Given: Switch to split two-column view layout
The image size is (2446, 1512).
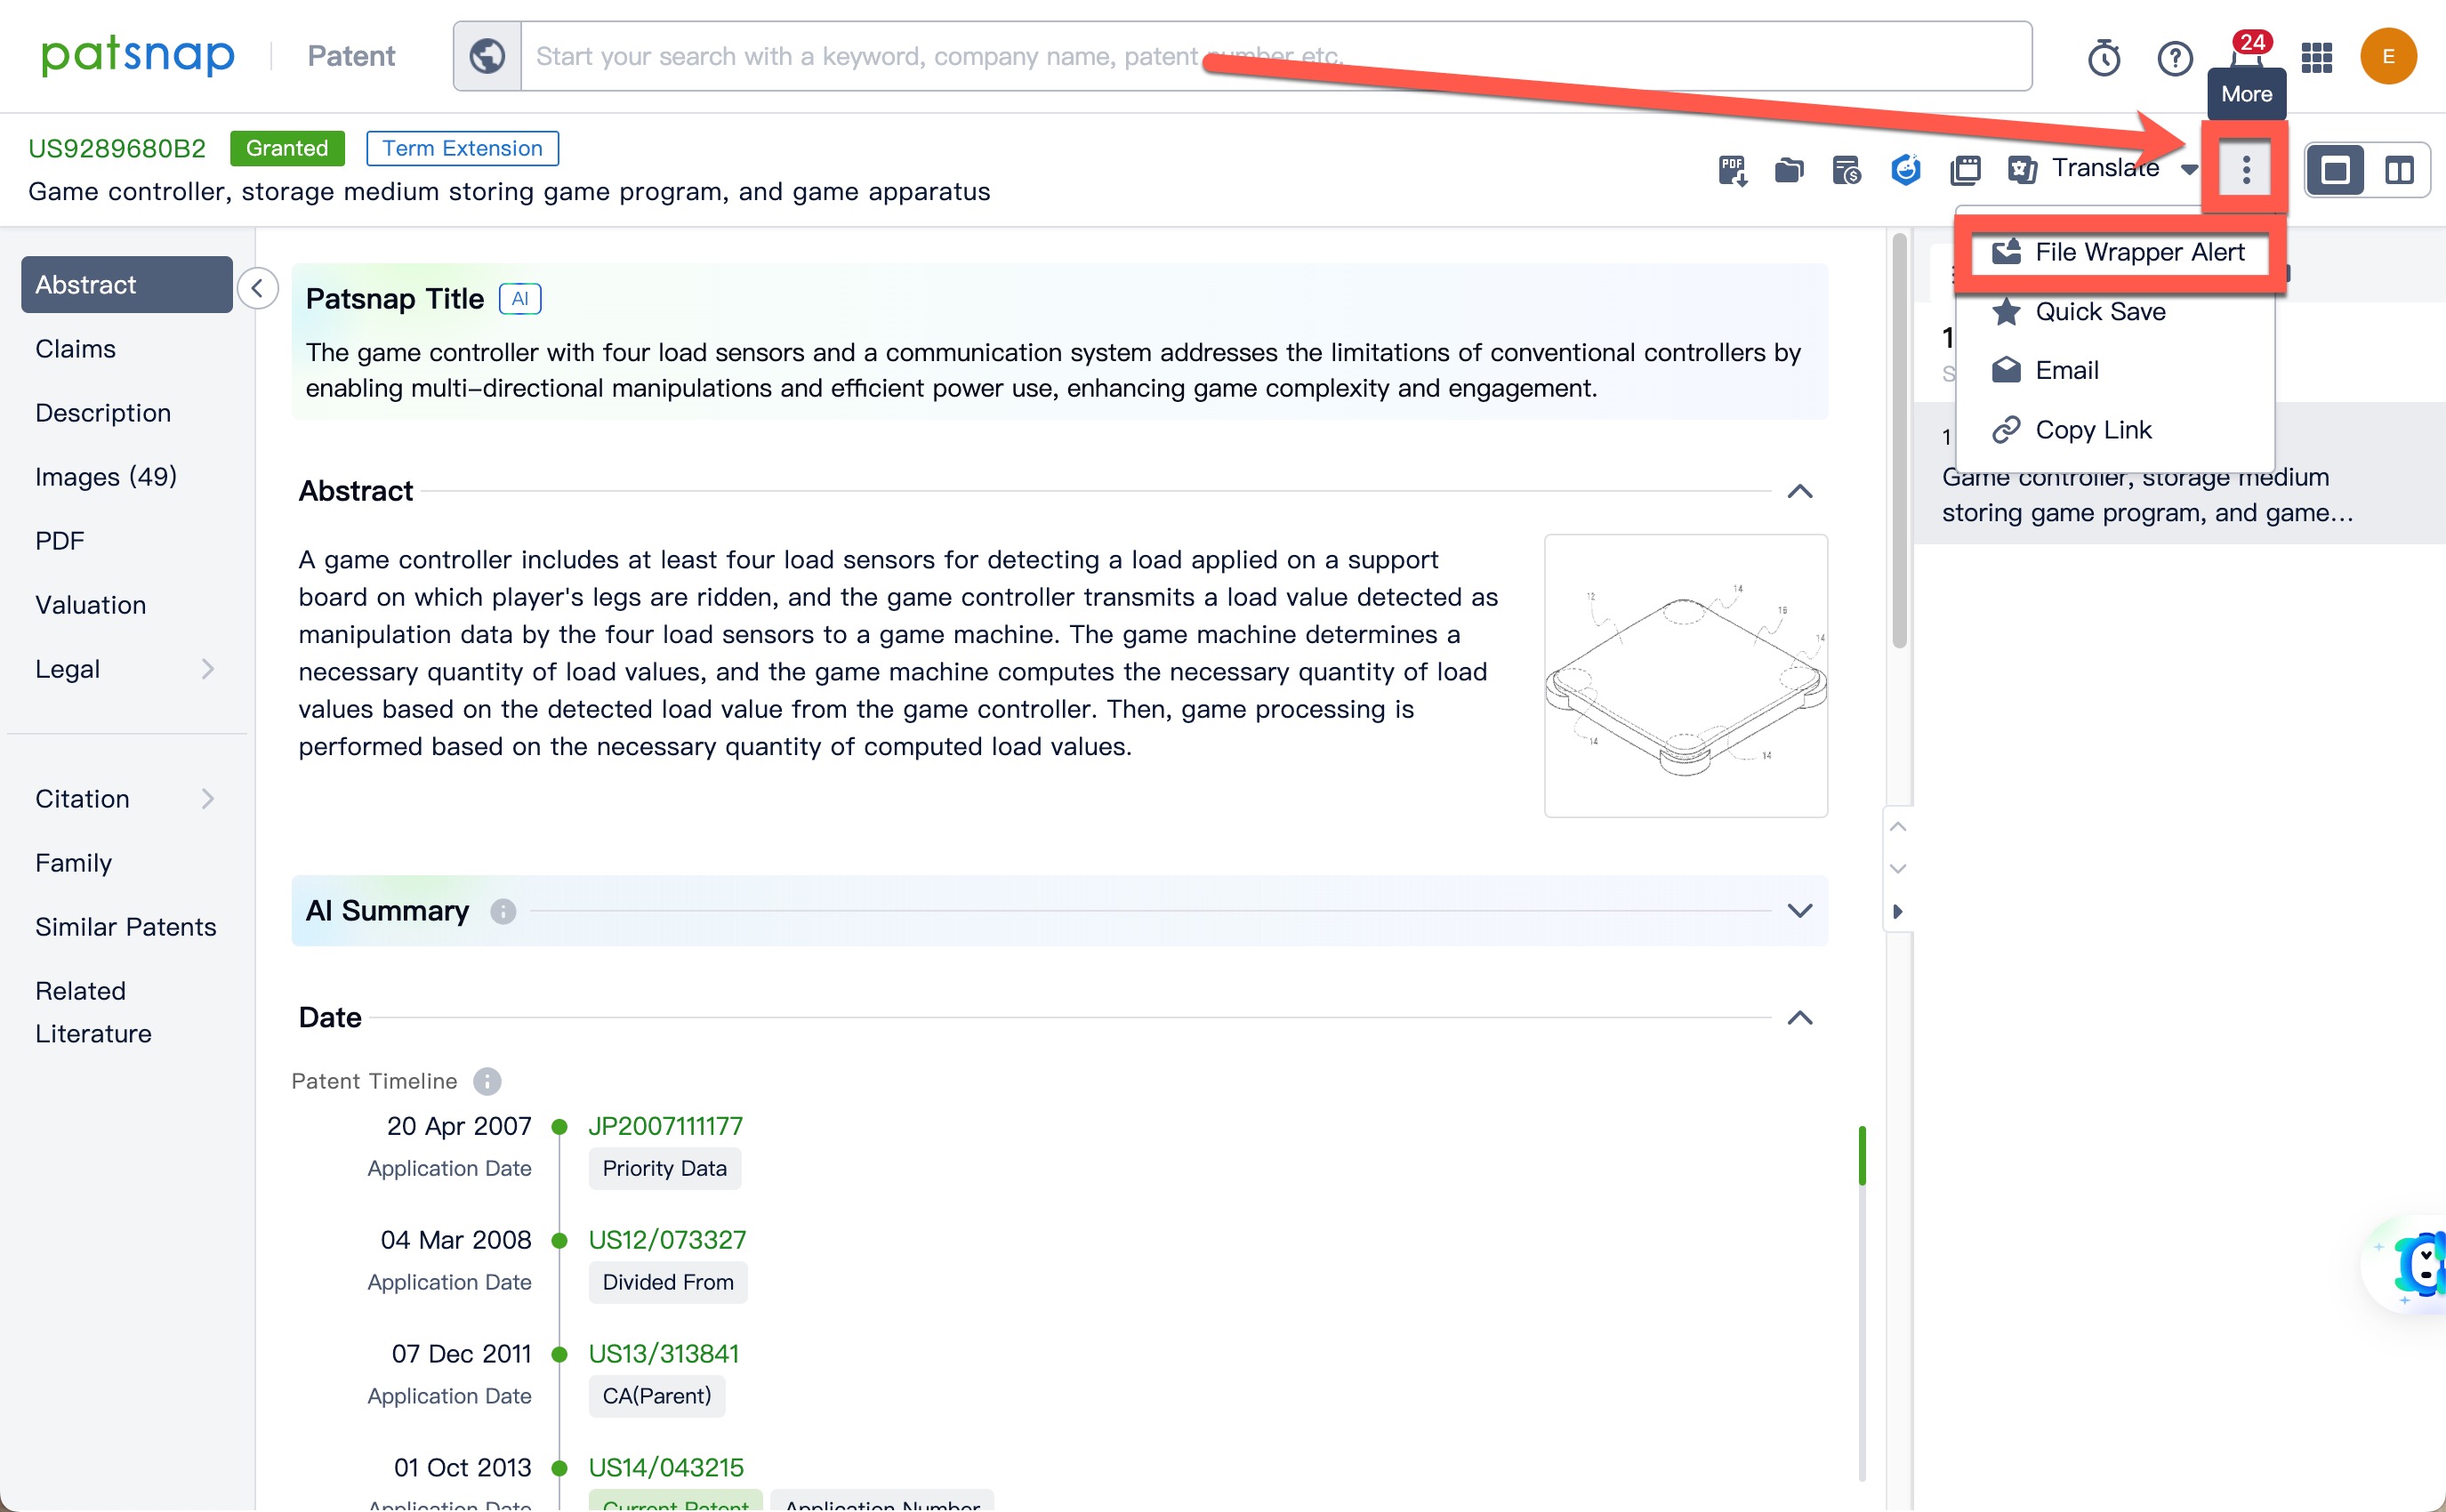Looking at the screenshot, I should [x=2399, y=170].
